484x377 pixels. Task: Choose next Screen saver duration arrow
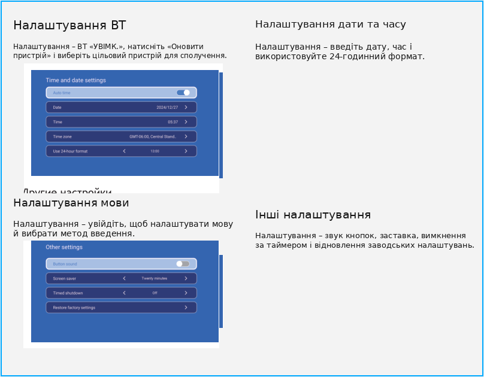[x=186, y=278]
